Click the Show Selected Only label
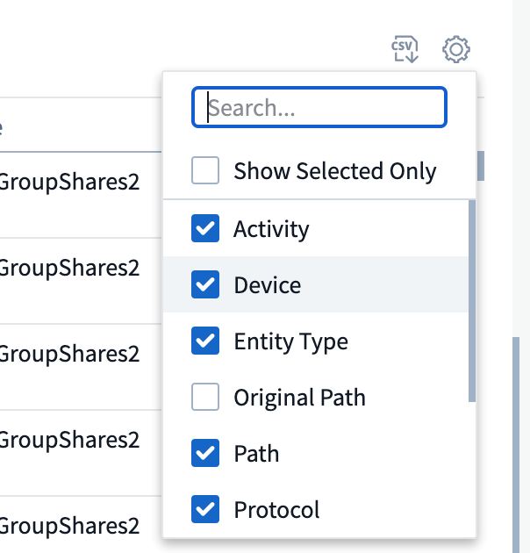Screen dimensions: 530x553 pos(334,171)
